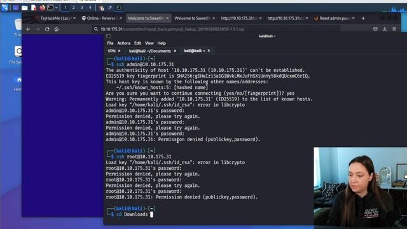The image size is (407, 229).
Task: Switch to workspace 3
Action: pyautogui.click(x=82, y=8)
